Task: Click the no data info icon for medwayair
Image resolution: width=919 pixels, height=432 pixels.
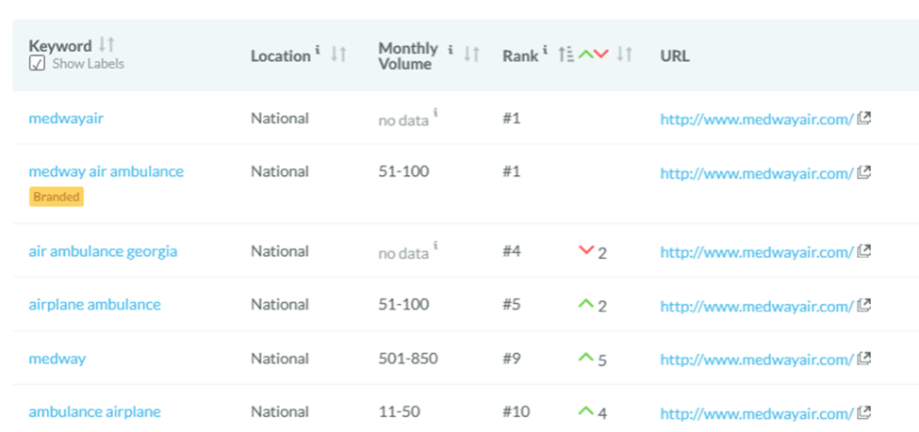Action: pos(436,113)
